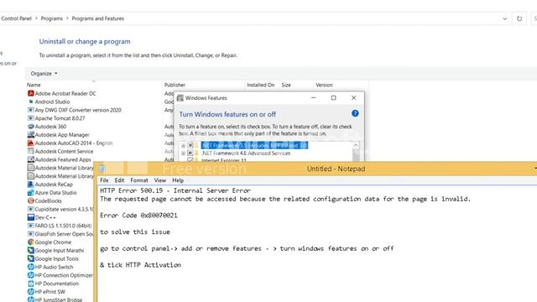Click the Autodesk ReCap icon

[x=30, y=185]
